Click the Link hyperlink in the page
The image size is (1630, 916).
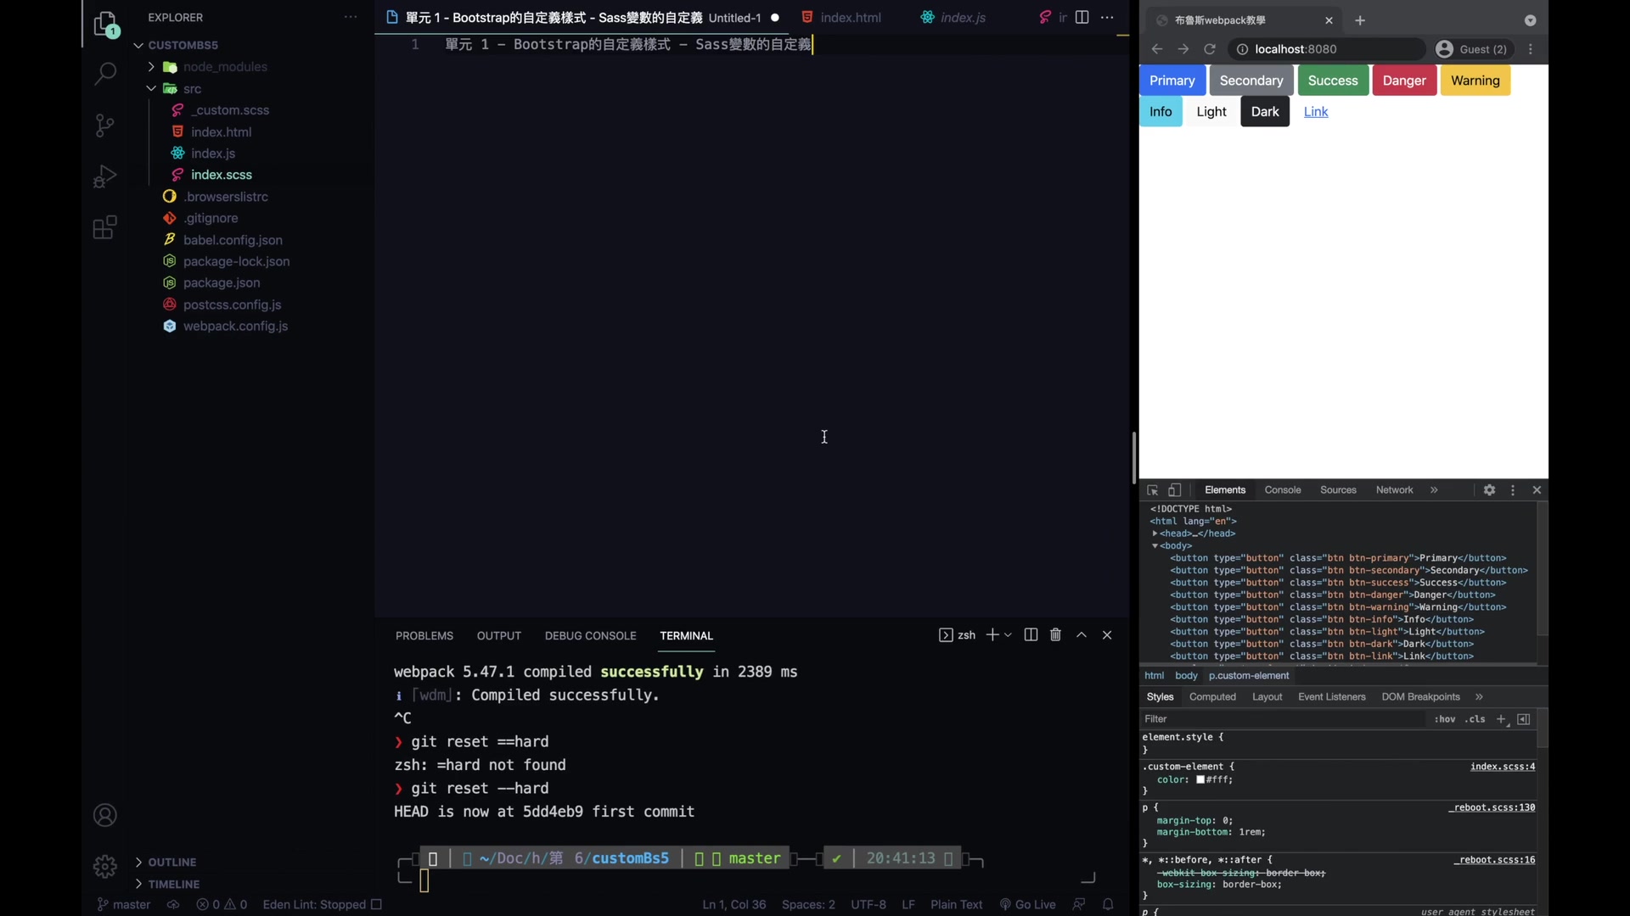[x=1315, y=112]
